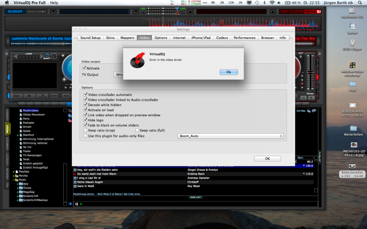The image size is (367, 229).
Task: Open the SAMPLES side panel tab
Action: pyautogui.click(x=7, y=143)
